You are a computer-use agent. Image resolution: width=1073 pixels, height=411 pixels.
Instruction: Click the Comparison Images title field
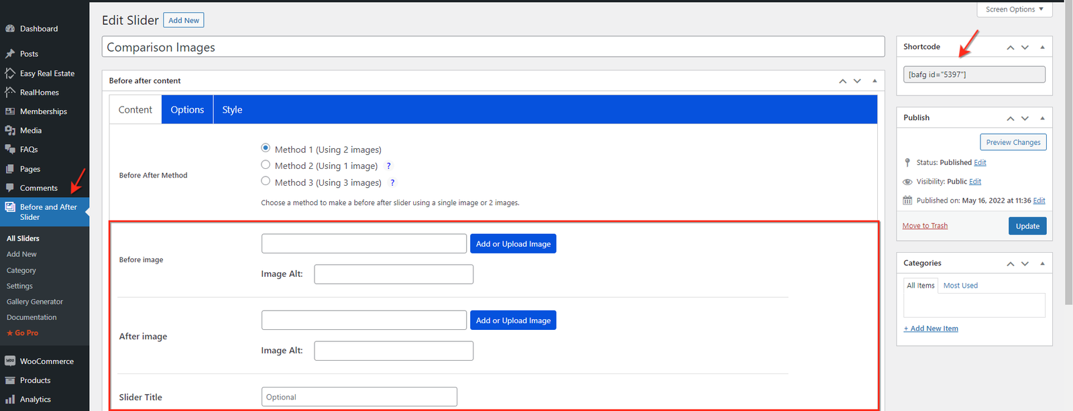click(494, 47)
